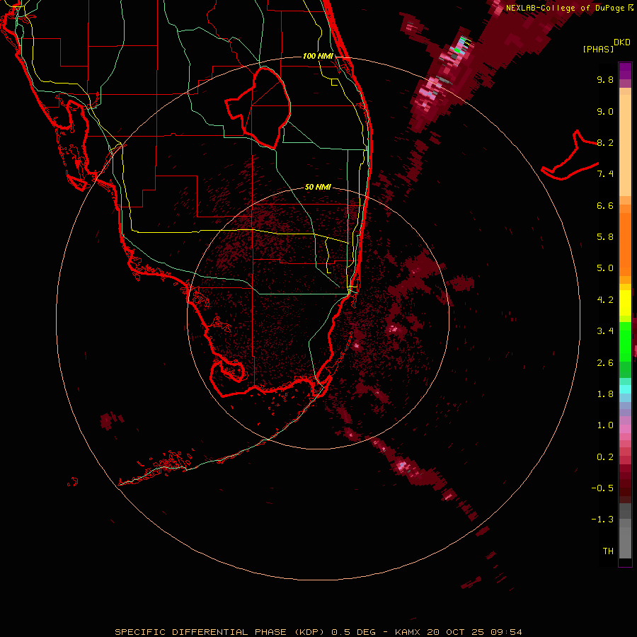Click the 9.0 scale label
Screen dimensions: 637x637
(x=605, y=111)
